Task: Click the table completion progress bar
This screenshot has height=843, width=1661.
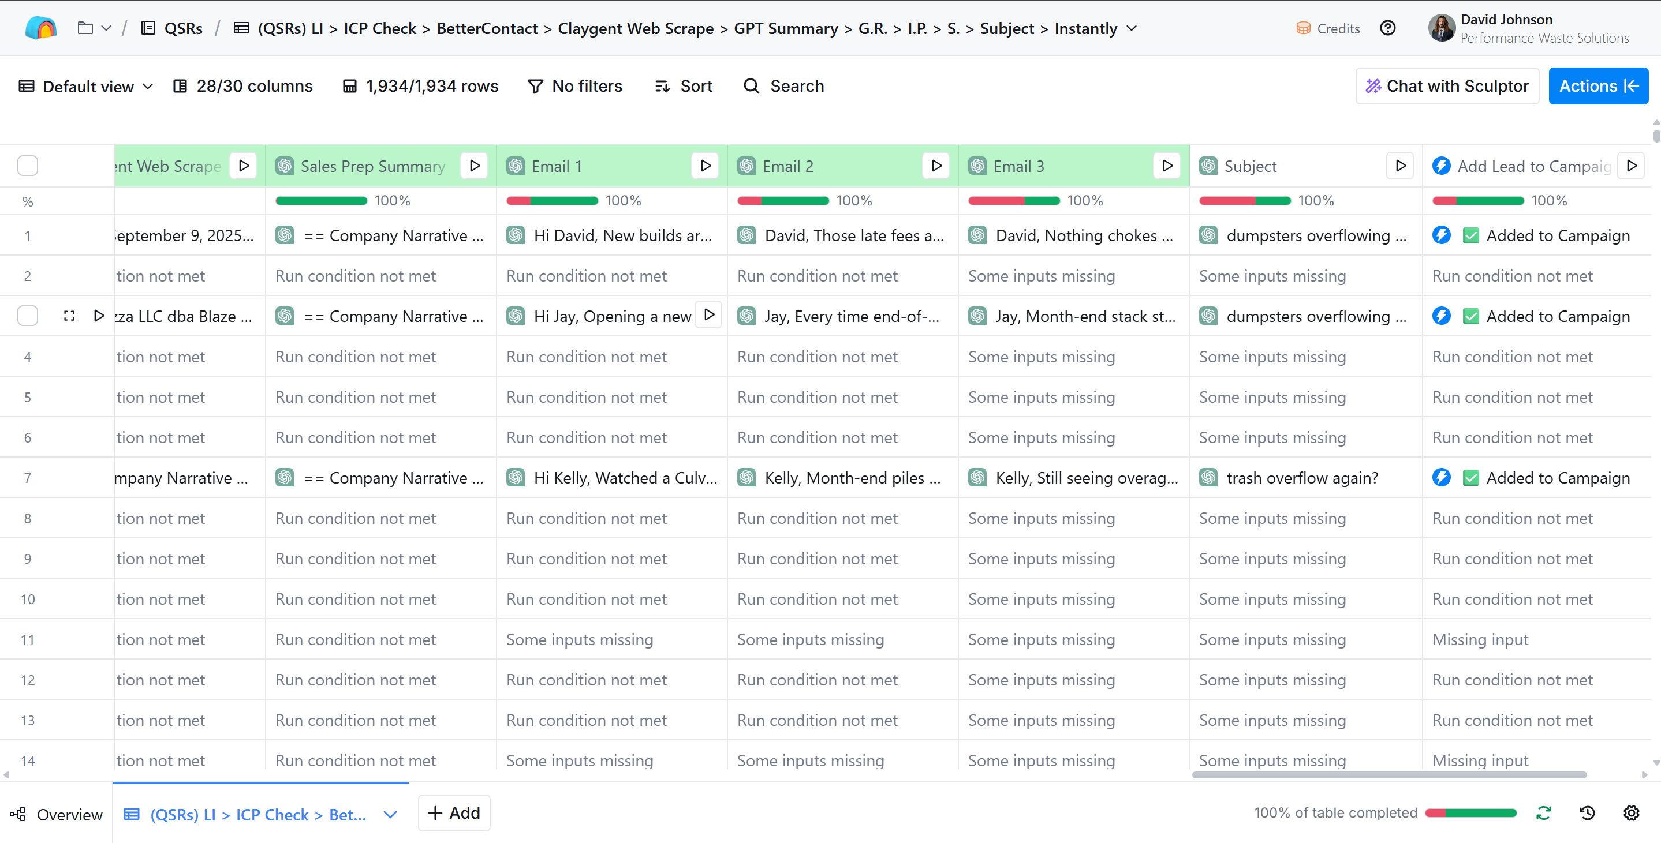Action: click(x=1470, y=813)
